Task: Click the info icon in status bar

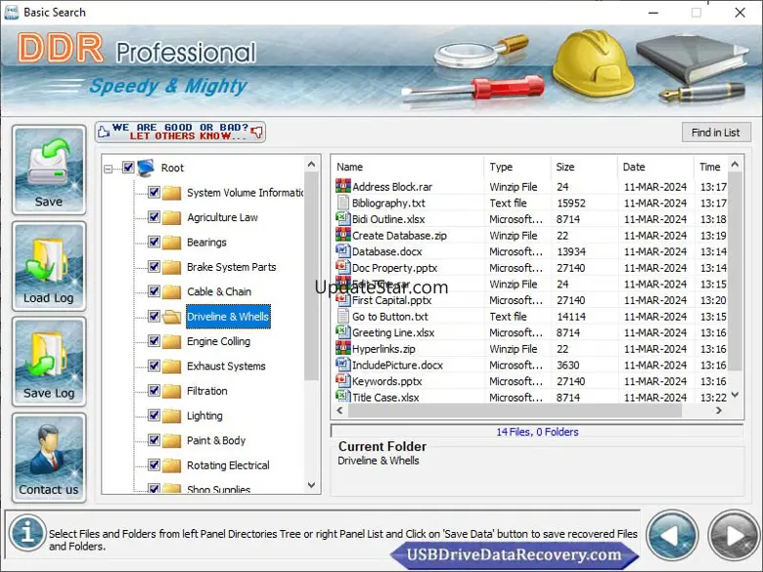Action: pyautogui.click(x=27, y=532)
